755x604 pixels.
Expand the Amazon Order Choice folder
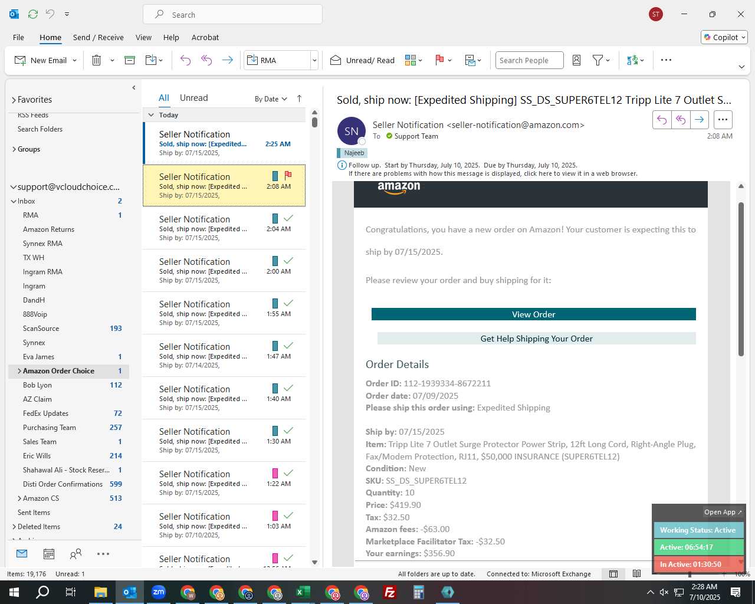coord(19,371)
